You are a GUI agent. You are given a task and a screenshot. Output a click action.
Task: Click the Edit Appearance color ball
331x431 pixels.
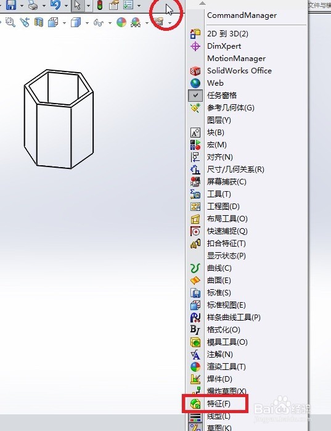121,22
